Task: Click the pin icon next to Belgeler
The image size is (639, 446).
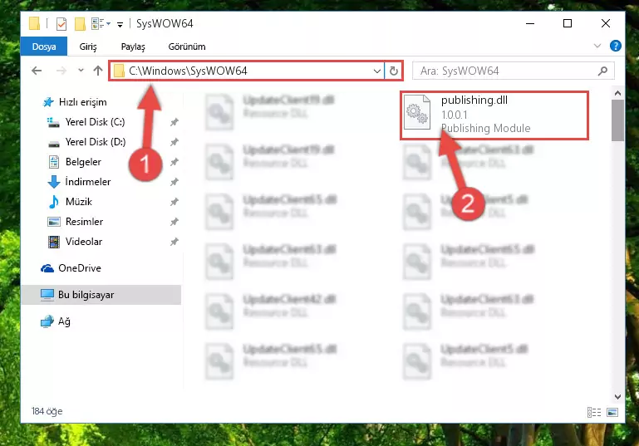Action: click(174, 162)
